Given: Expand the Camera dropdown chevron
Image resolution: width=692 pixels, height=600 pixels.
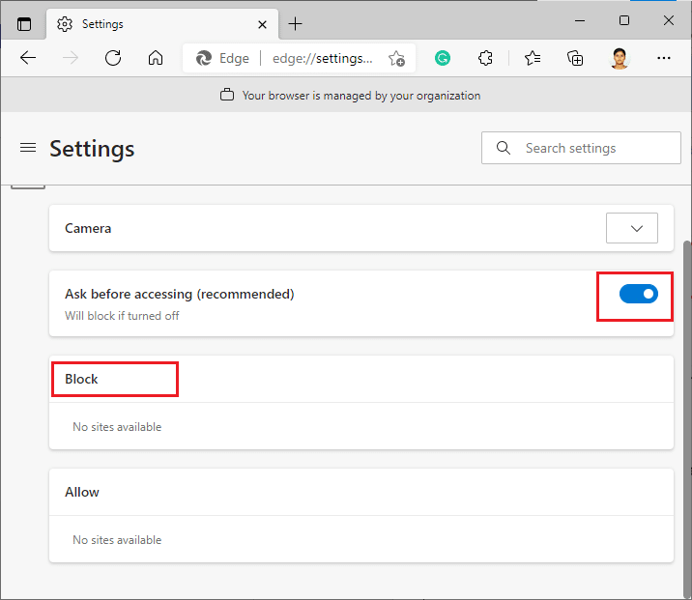Looking at the screenshot, I should [x=632, y=228].
